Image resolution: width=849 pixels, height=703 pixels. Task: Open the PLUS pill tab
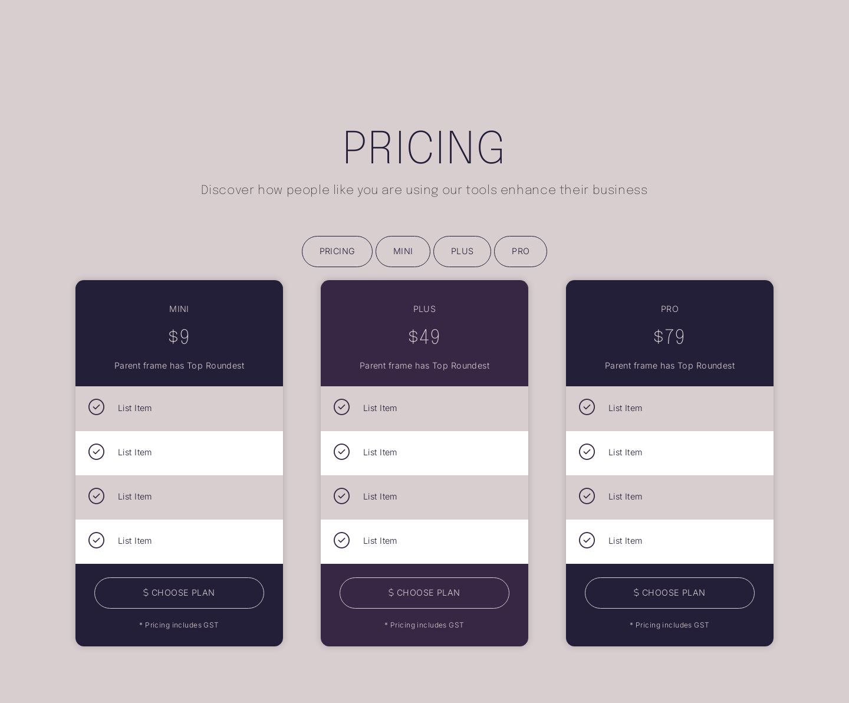[462, 251]
